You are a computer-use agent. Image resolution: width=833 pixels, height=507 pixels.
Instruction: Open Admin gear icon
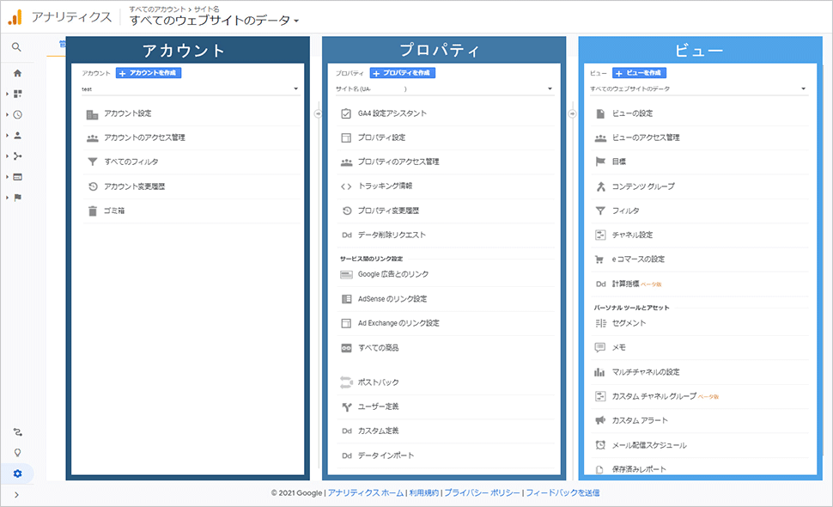(x=17, y=473)
